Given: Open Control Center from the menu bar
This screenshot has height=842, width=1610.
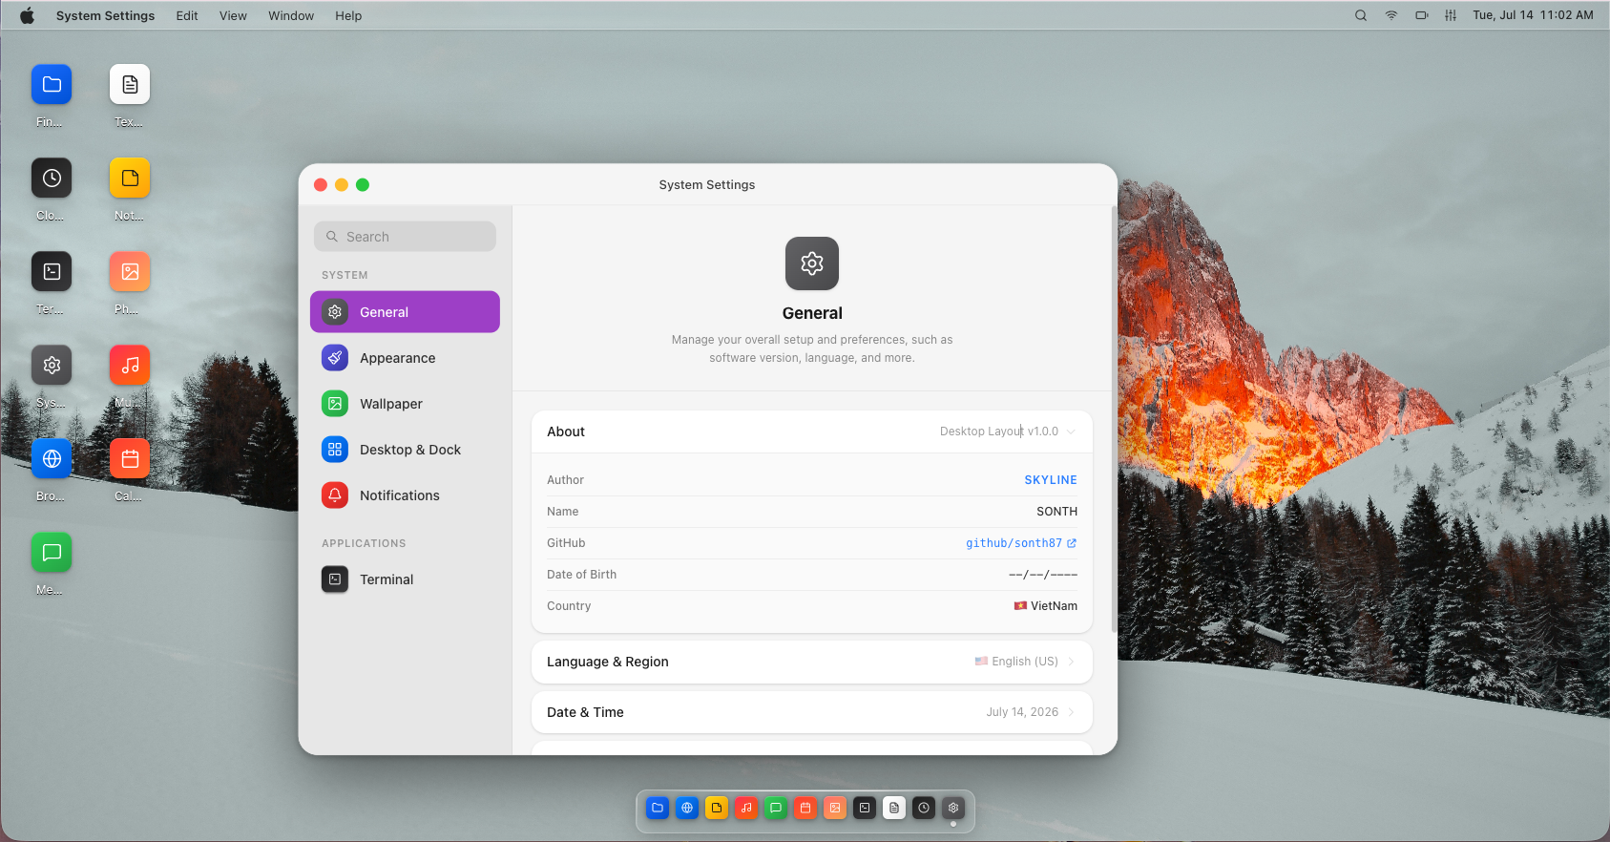Looking at the screenshot, I should [x=1451, y=15].
